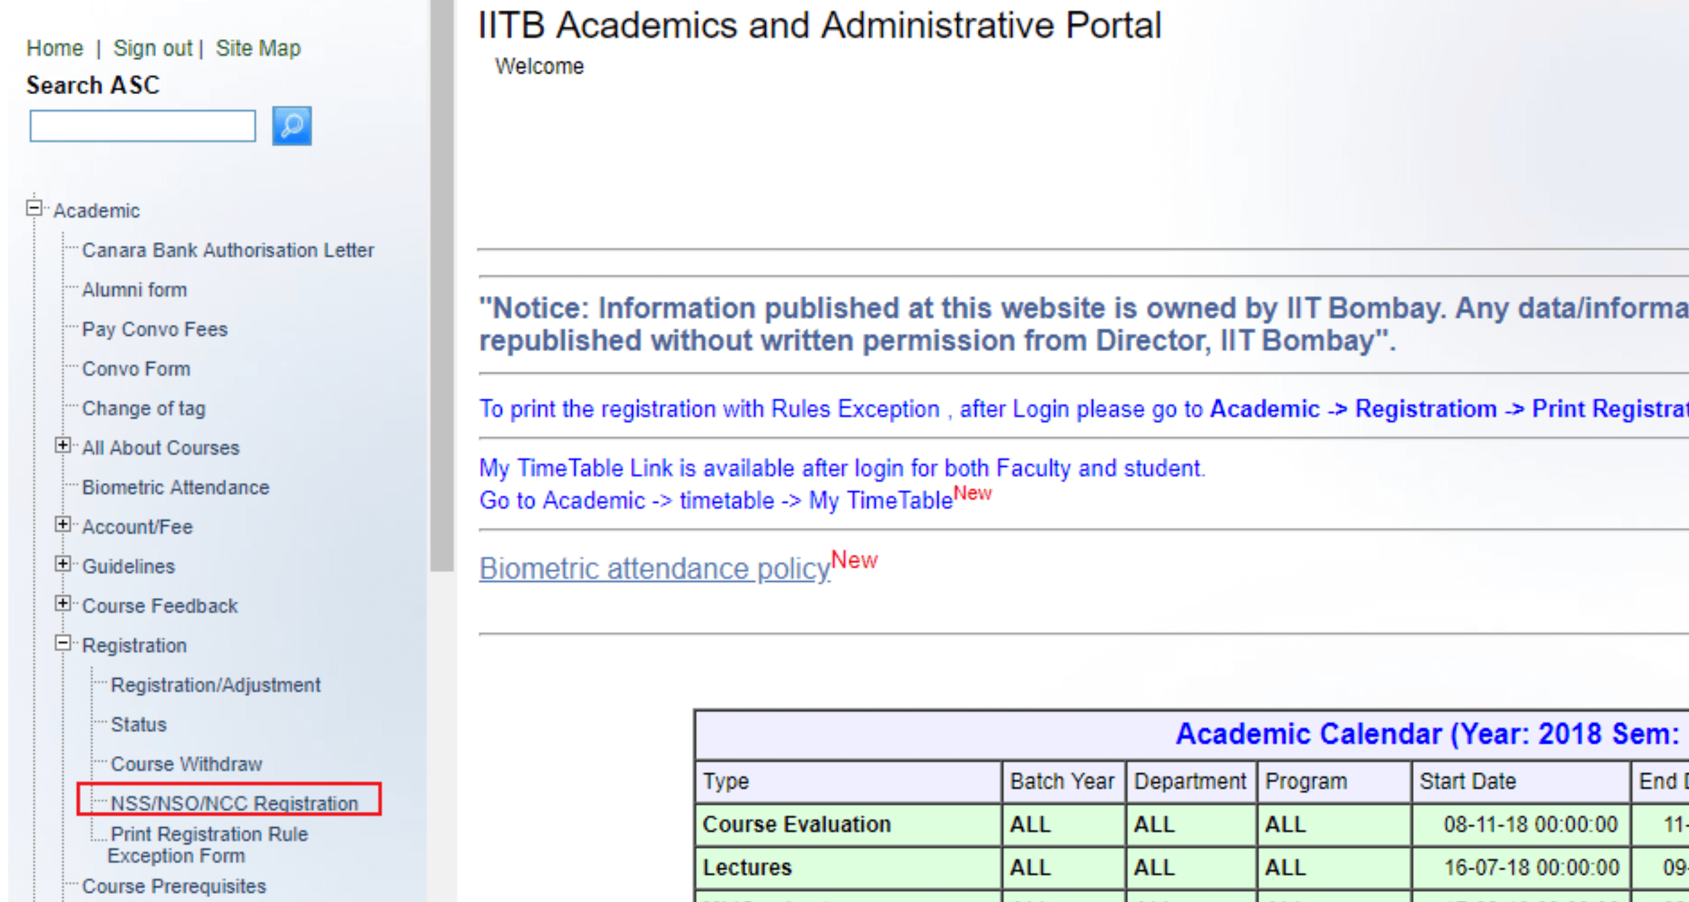Expand the All About Courses tree node
This screenshot has width=1689, height=902.
click(x=65, y=445)
